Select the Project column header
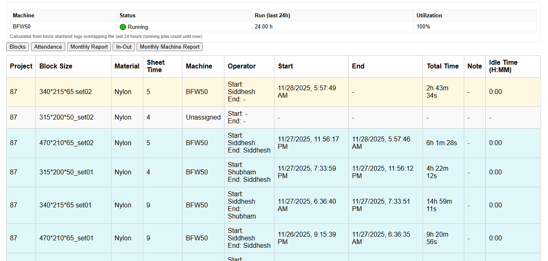 [21, 66]
